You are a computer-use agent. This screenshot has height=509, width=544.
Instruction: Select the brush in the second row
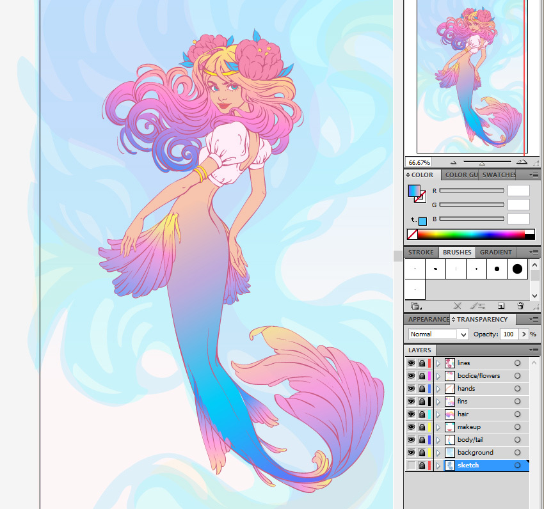click(x=415, y=289)
